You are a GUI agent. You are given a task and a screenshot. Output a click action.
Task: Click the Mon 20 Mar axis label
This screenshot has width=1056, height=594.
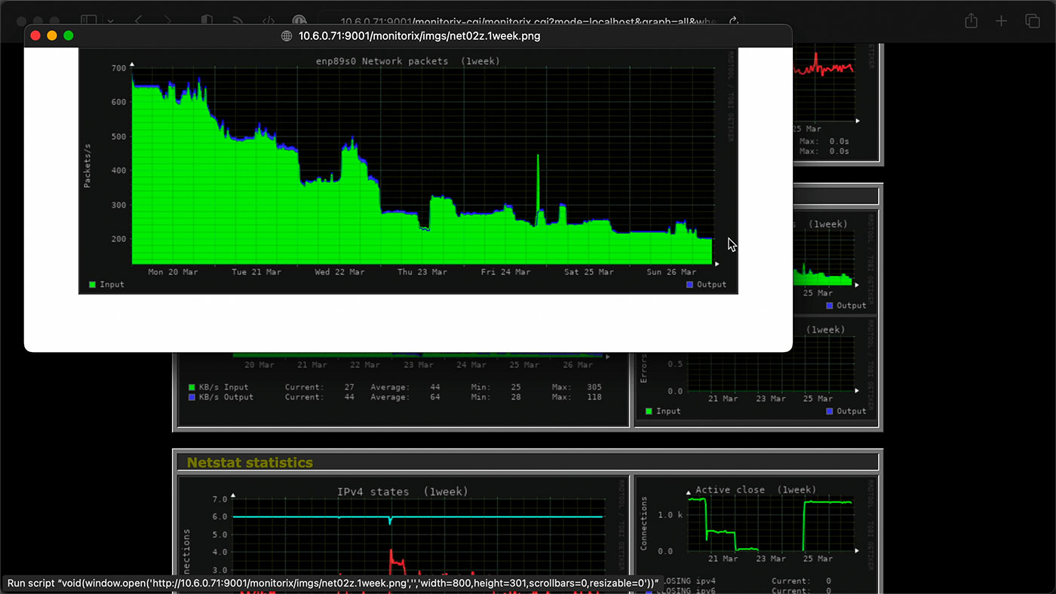point(173,272)
